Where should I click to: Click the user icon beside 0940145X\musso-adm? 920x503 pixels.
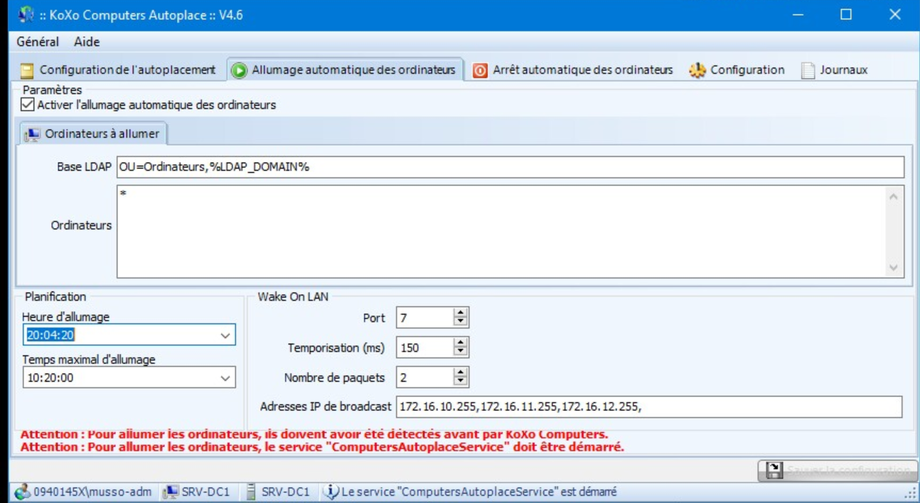[23, 492]
